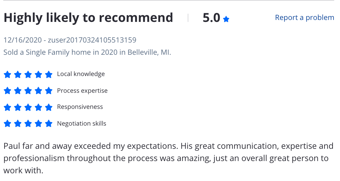Click the Report a problem link

pos(305,17)
